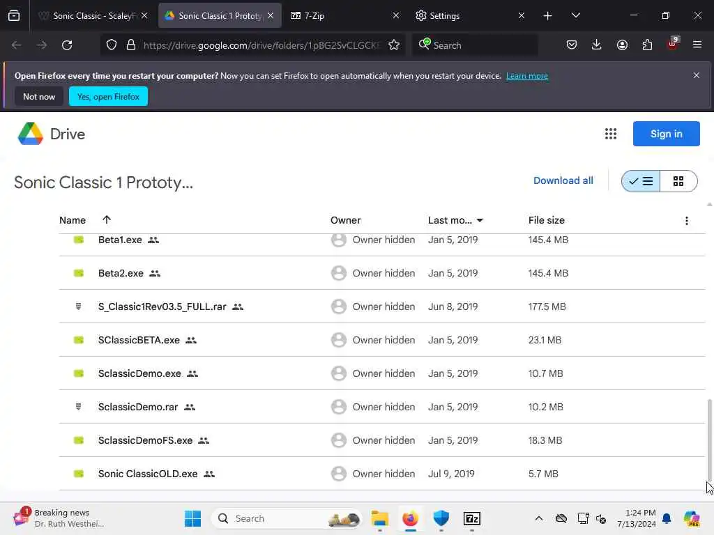Click the Sign in button

[666, 134]
